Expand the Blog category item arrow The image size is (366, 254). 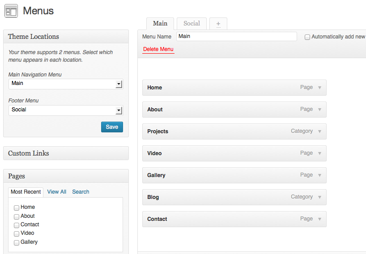pyautogui.click(x=319, y=197)
